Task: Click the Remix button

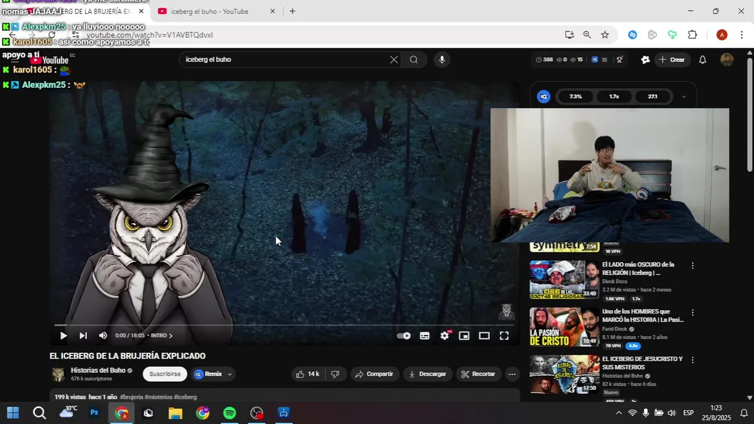Action: pos(208,374)
